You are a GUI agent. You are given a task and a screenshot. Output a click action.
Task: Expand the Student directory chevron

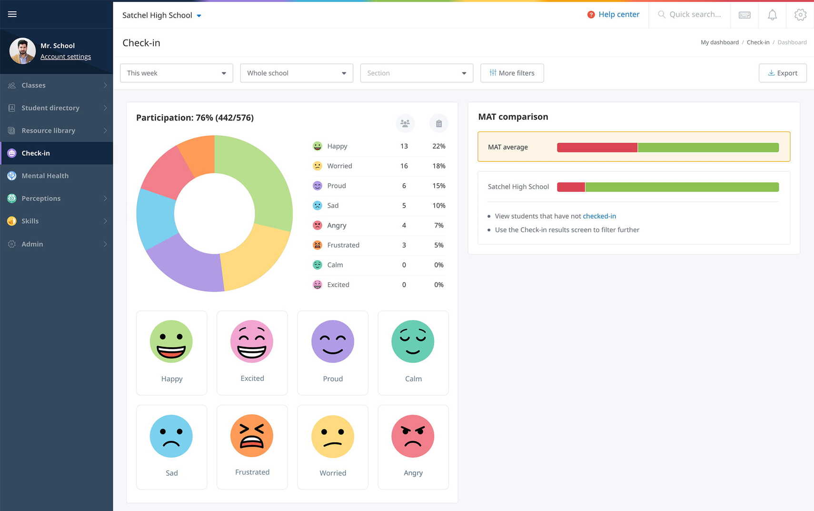[x=105, y=108]
